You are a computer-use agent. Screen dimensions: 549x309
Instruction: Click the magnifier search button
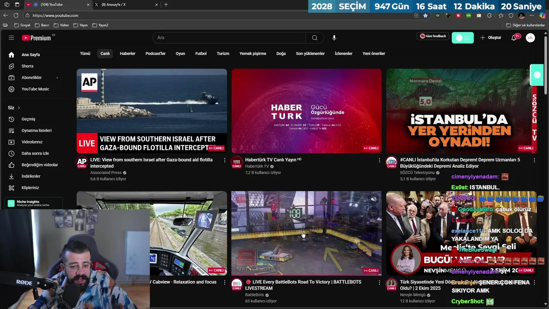pyautogui.click(x=315, y=38)
